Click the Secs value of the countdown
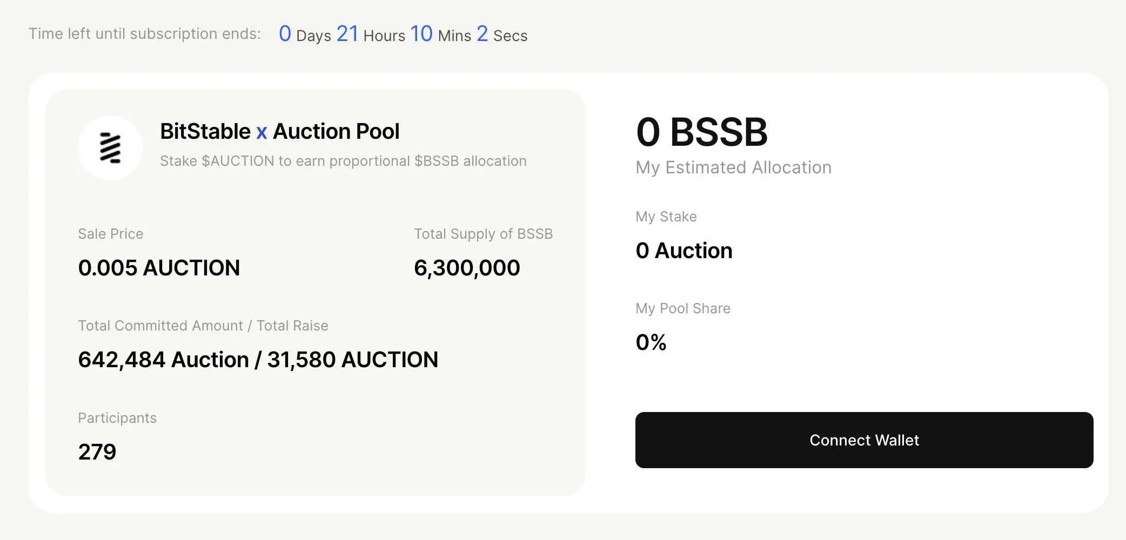 [482, 33]
